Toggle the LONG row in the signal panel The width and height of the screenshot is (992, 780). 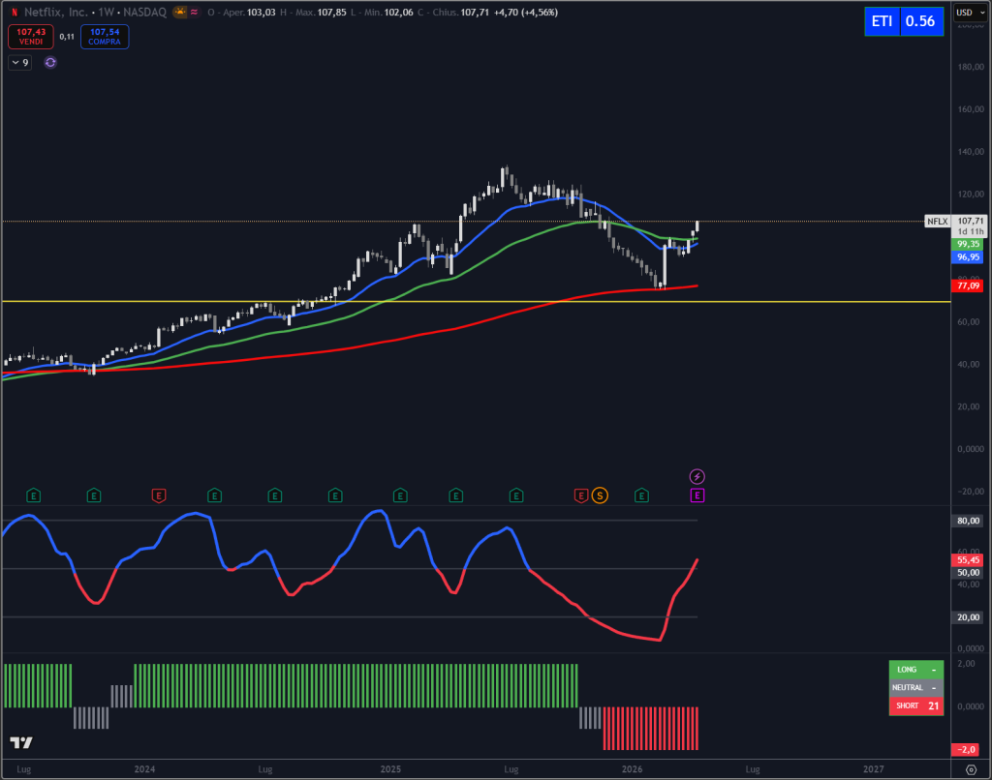pos(915,669)
